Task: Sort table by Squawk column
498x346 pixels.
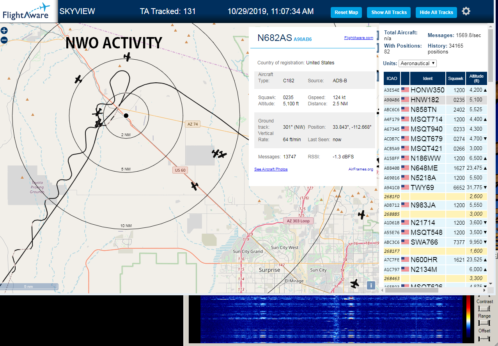Action: [x=455, y=78]
